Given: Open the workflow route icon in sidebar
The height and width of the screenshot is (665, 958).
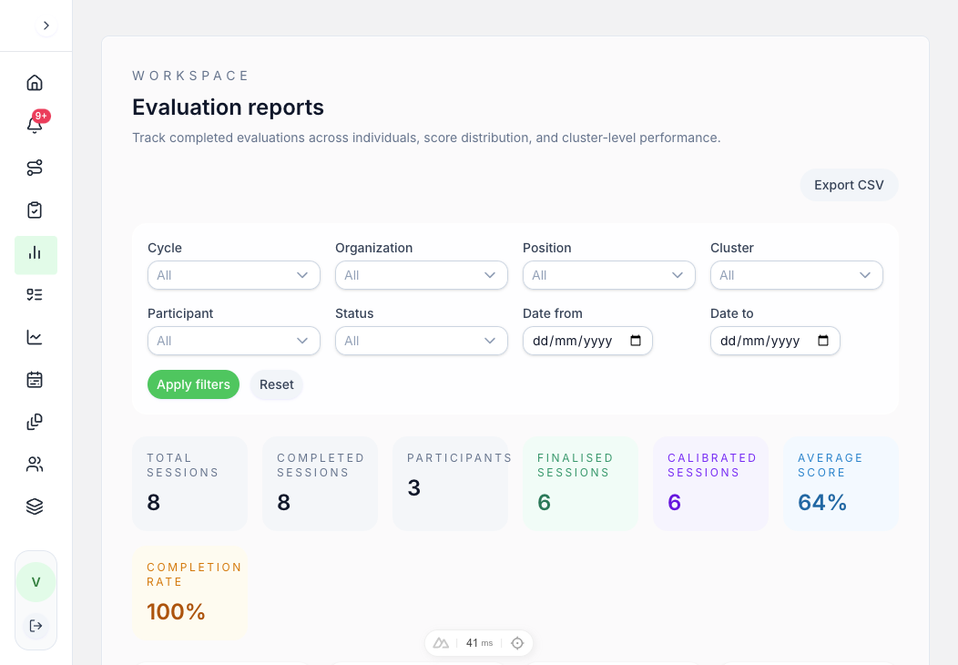Looking at the screenshot, I should [x=35, y=168].
